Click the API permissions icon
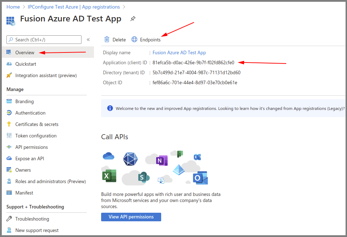 click(9, 147)
